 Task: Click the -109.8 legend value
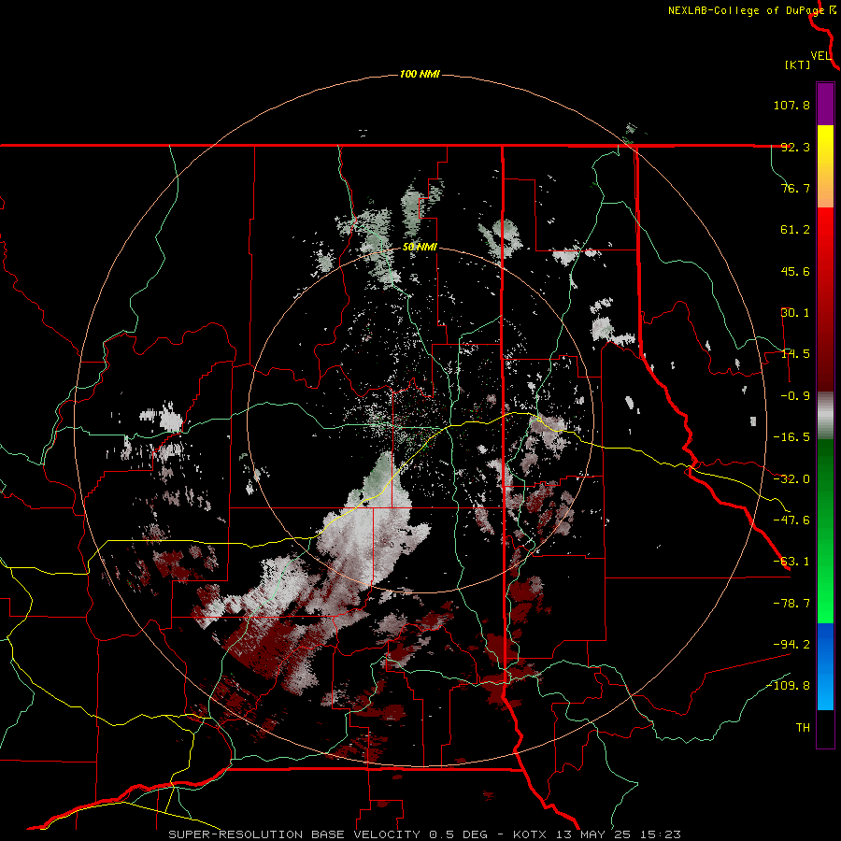[x=789, y=686]
